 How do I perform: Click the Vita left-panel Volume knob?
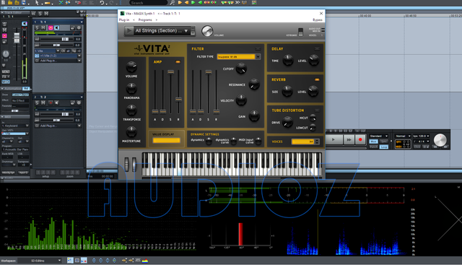131,67
